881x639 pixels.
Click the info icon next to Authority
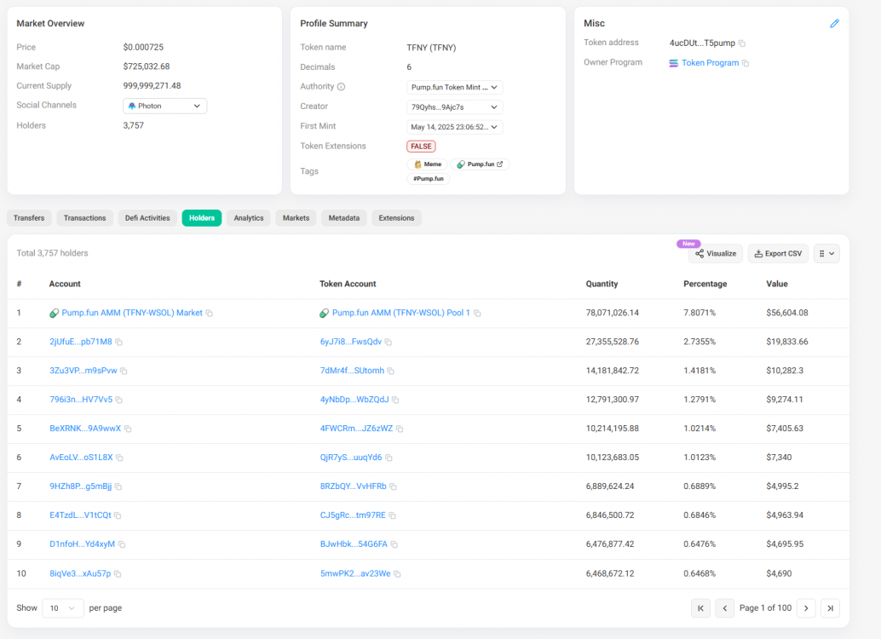[341, 87]
